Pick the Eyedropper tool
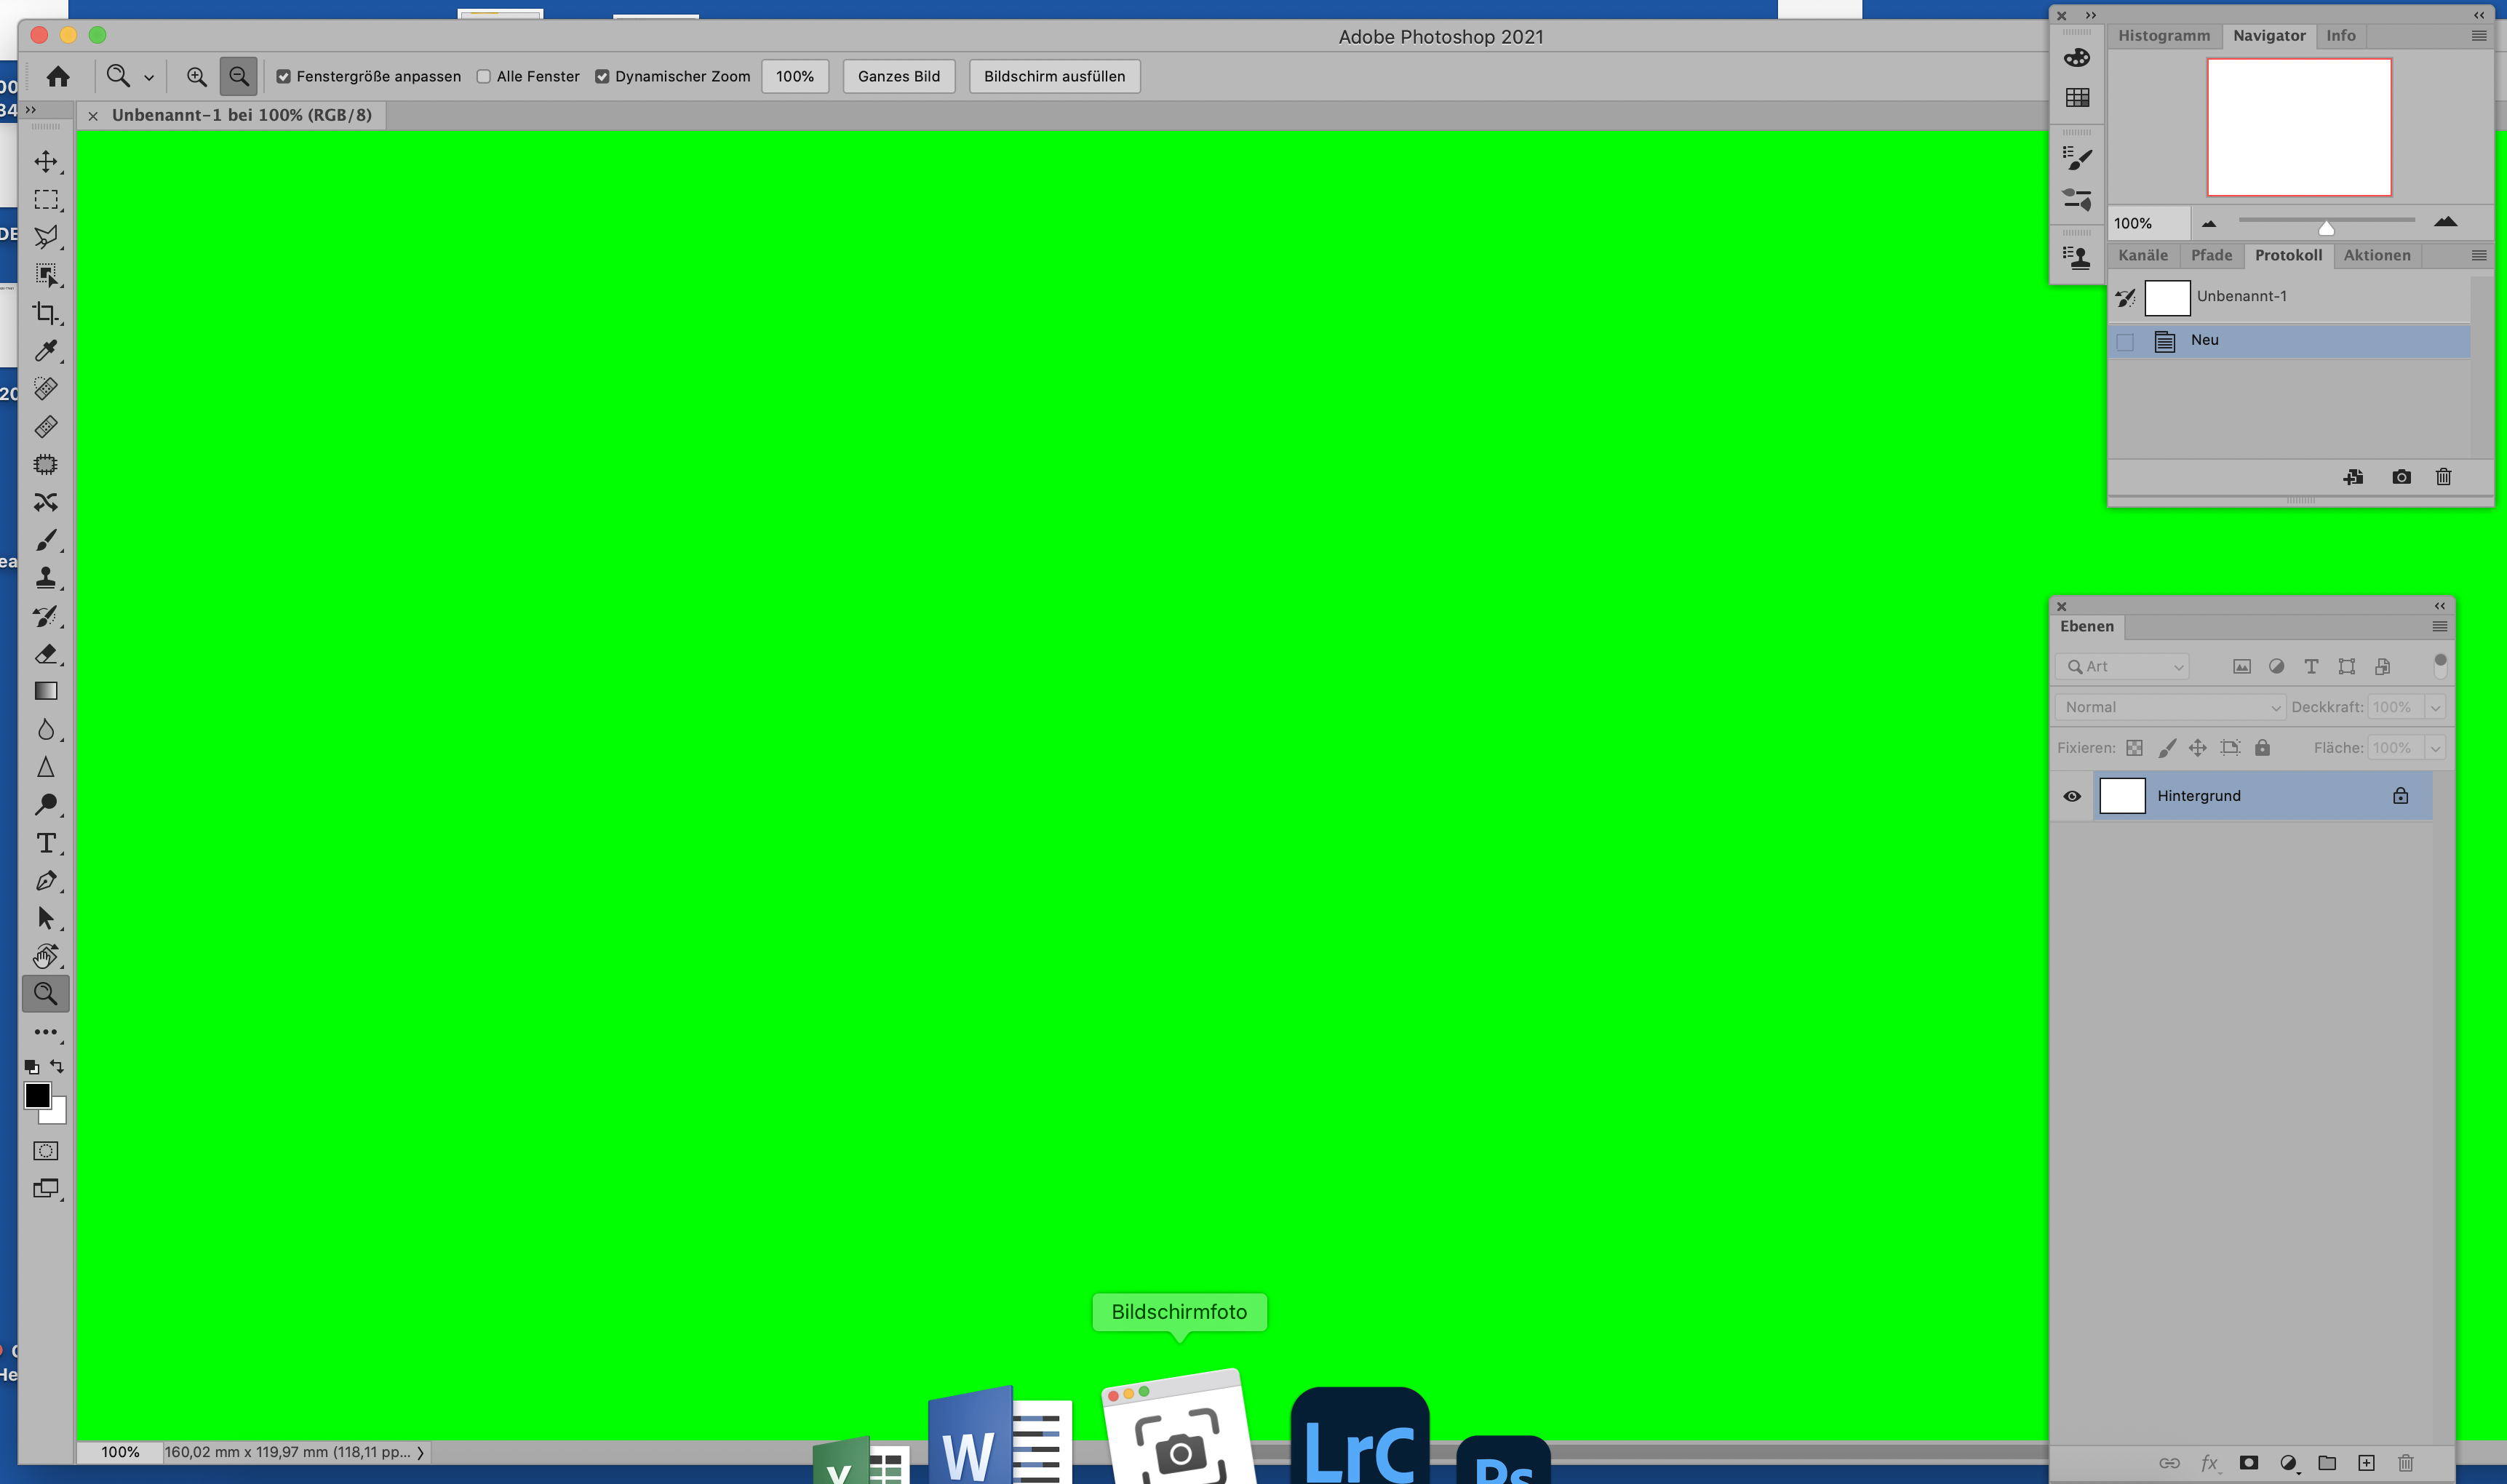This screenshot has width=2507, height=1484. (46, 351)
